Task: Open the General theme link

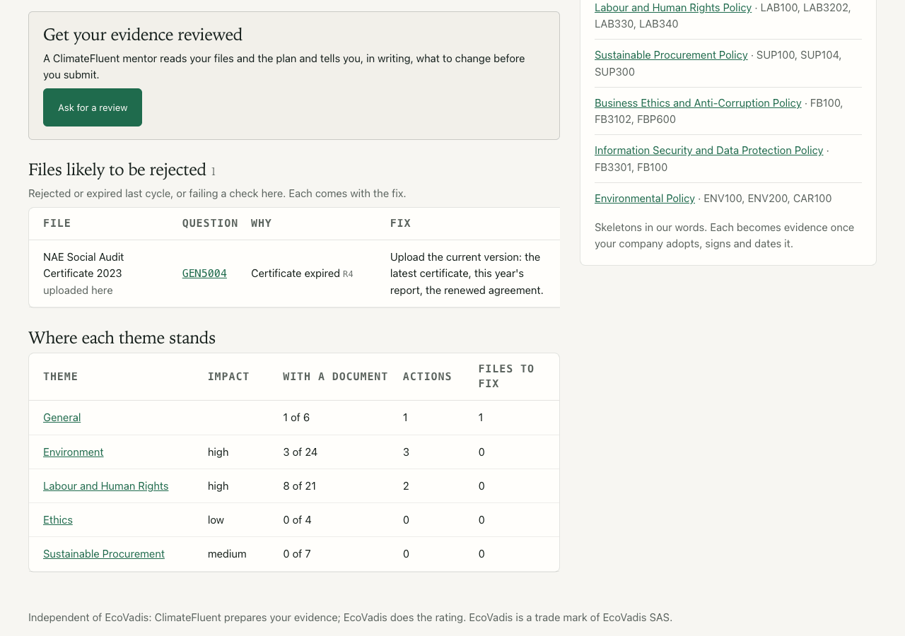Action: click(62, 417)
